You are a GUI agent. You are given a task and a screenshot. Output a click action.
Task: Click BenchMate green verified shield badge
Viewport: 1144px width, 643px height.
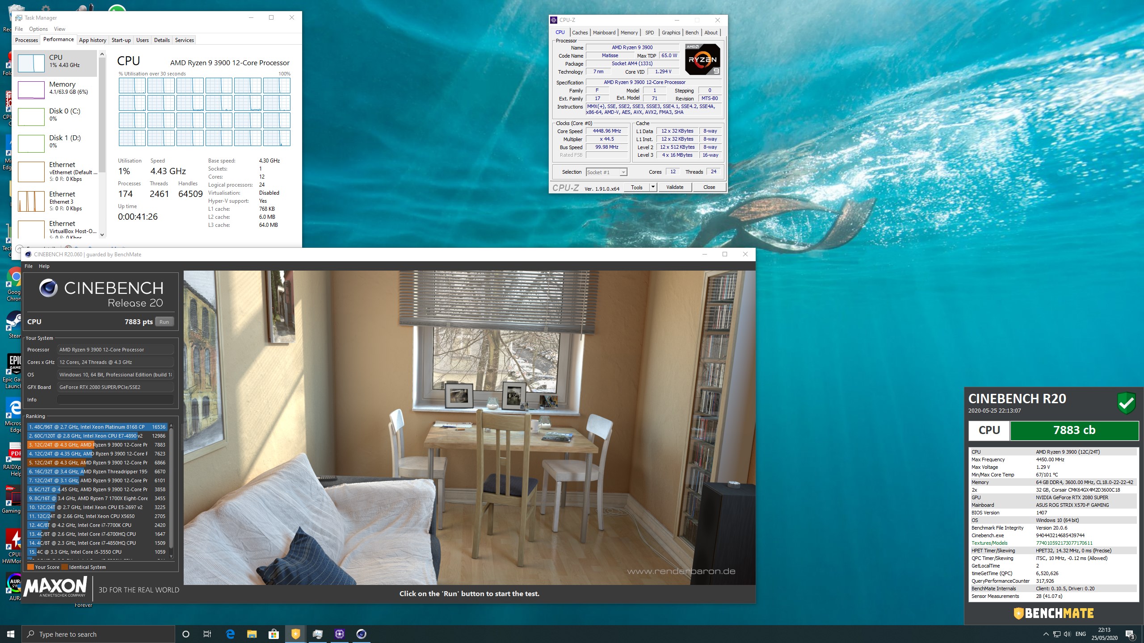coord(1126,403)
